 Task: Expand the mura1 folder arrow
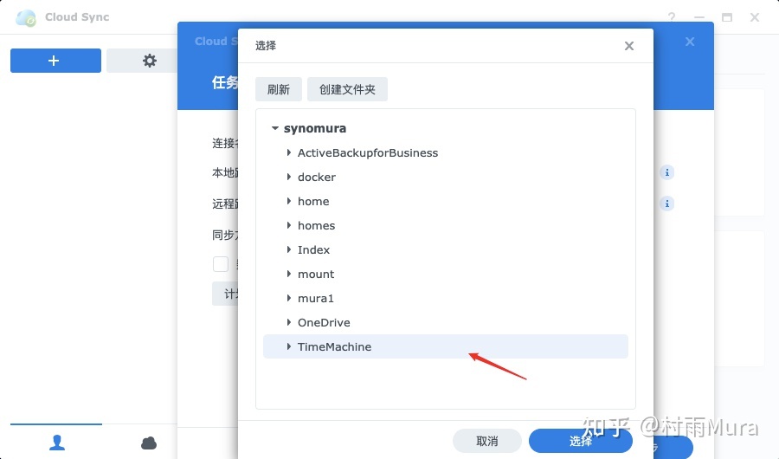tap(288, 299)
